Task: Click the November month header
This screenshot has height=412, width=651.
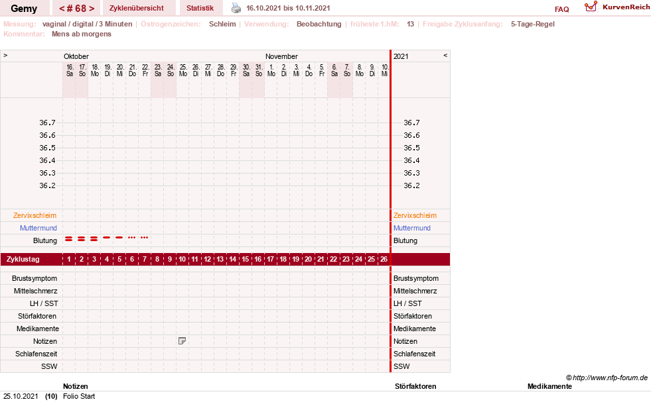Action: [281, 56]
